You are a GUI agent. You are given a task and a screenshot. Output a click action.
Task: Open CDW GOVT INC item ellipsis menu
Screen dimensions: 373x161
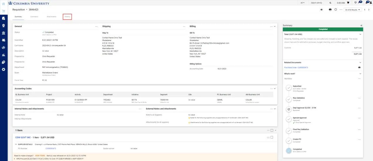click(x=268, y=137)
